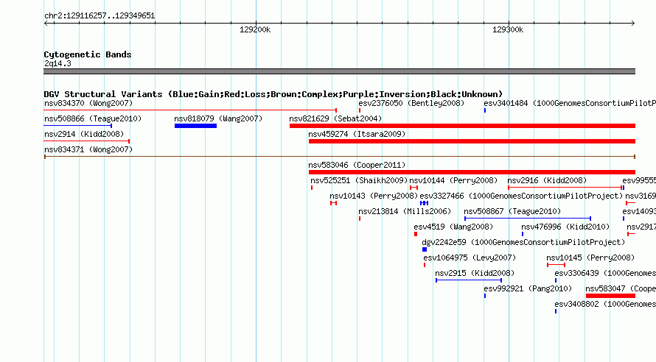
Task: Open the nsv10145 (Perry2008) label
Action: [x=590, y=258]
